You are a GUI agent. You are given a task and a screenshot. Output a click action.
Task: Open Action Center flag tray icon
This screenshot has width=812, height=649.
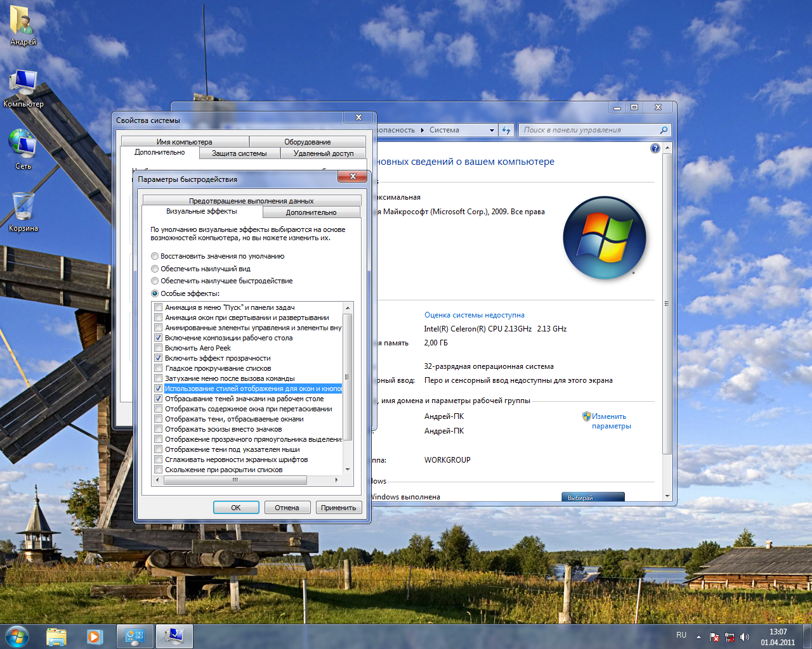click(714, 637)
